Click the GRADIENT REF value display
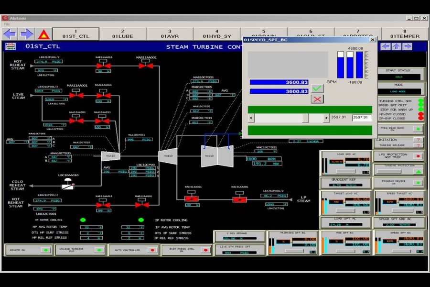Viewport: 430px width, 287px height. [x=345, y=185]
